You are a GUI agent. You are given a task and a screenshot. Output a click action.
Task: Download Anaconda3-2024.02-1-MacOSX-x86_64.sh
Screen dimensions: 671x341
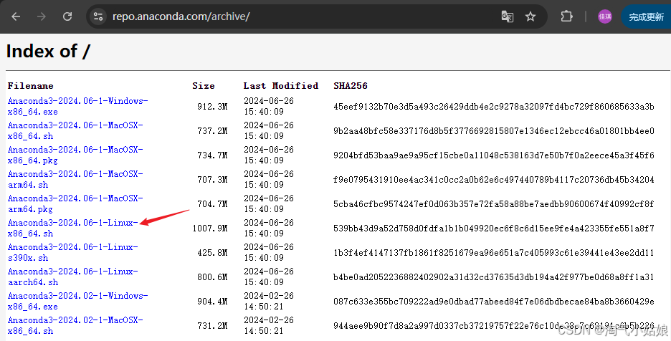[75, 325]
